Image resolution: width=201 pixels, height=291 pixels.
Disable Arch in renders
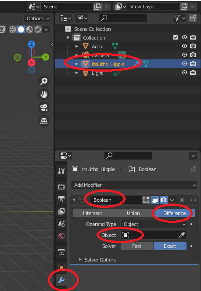(193, 46)
